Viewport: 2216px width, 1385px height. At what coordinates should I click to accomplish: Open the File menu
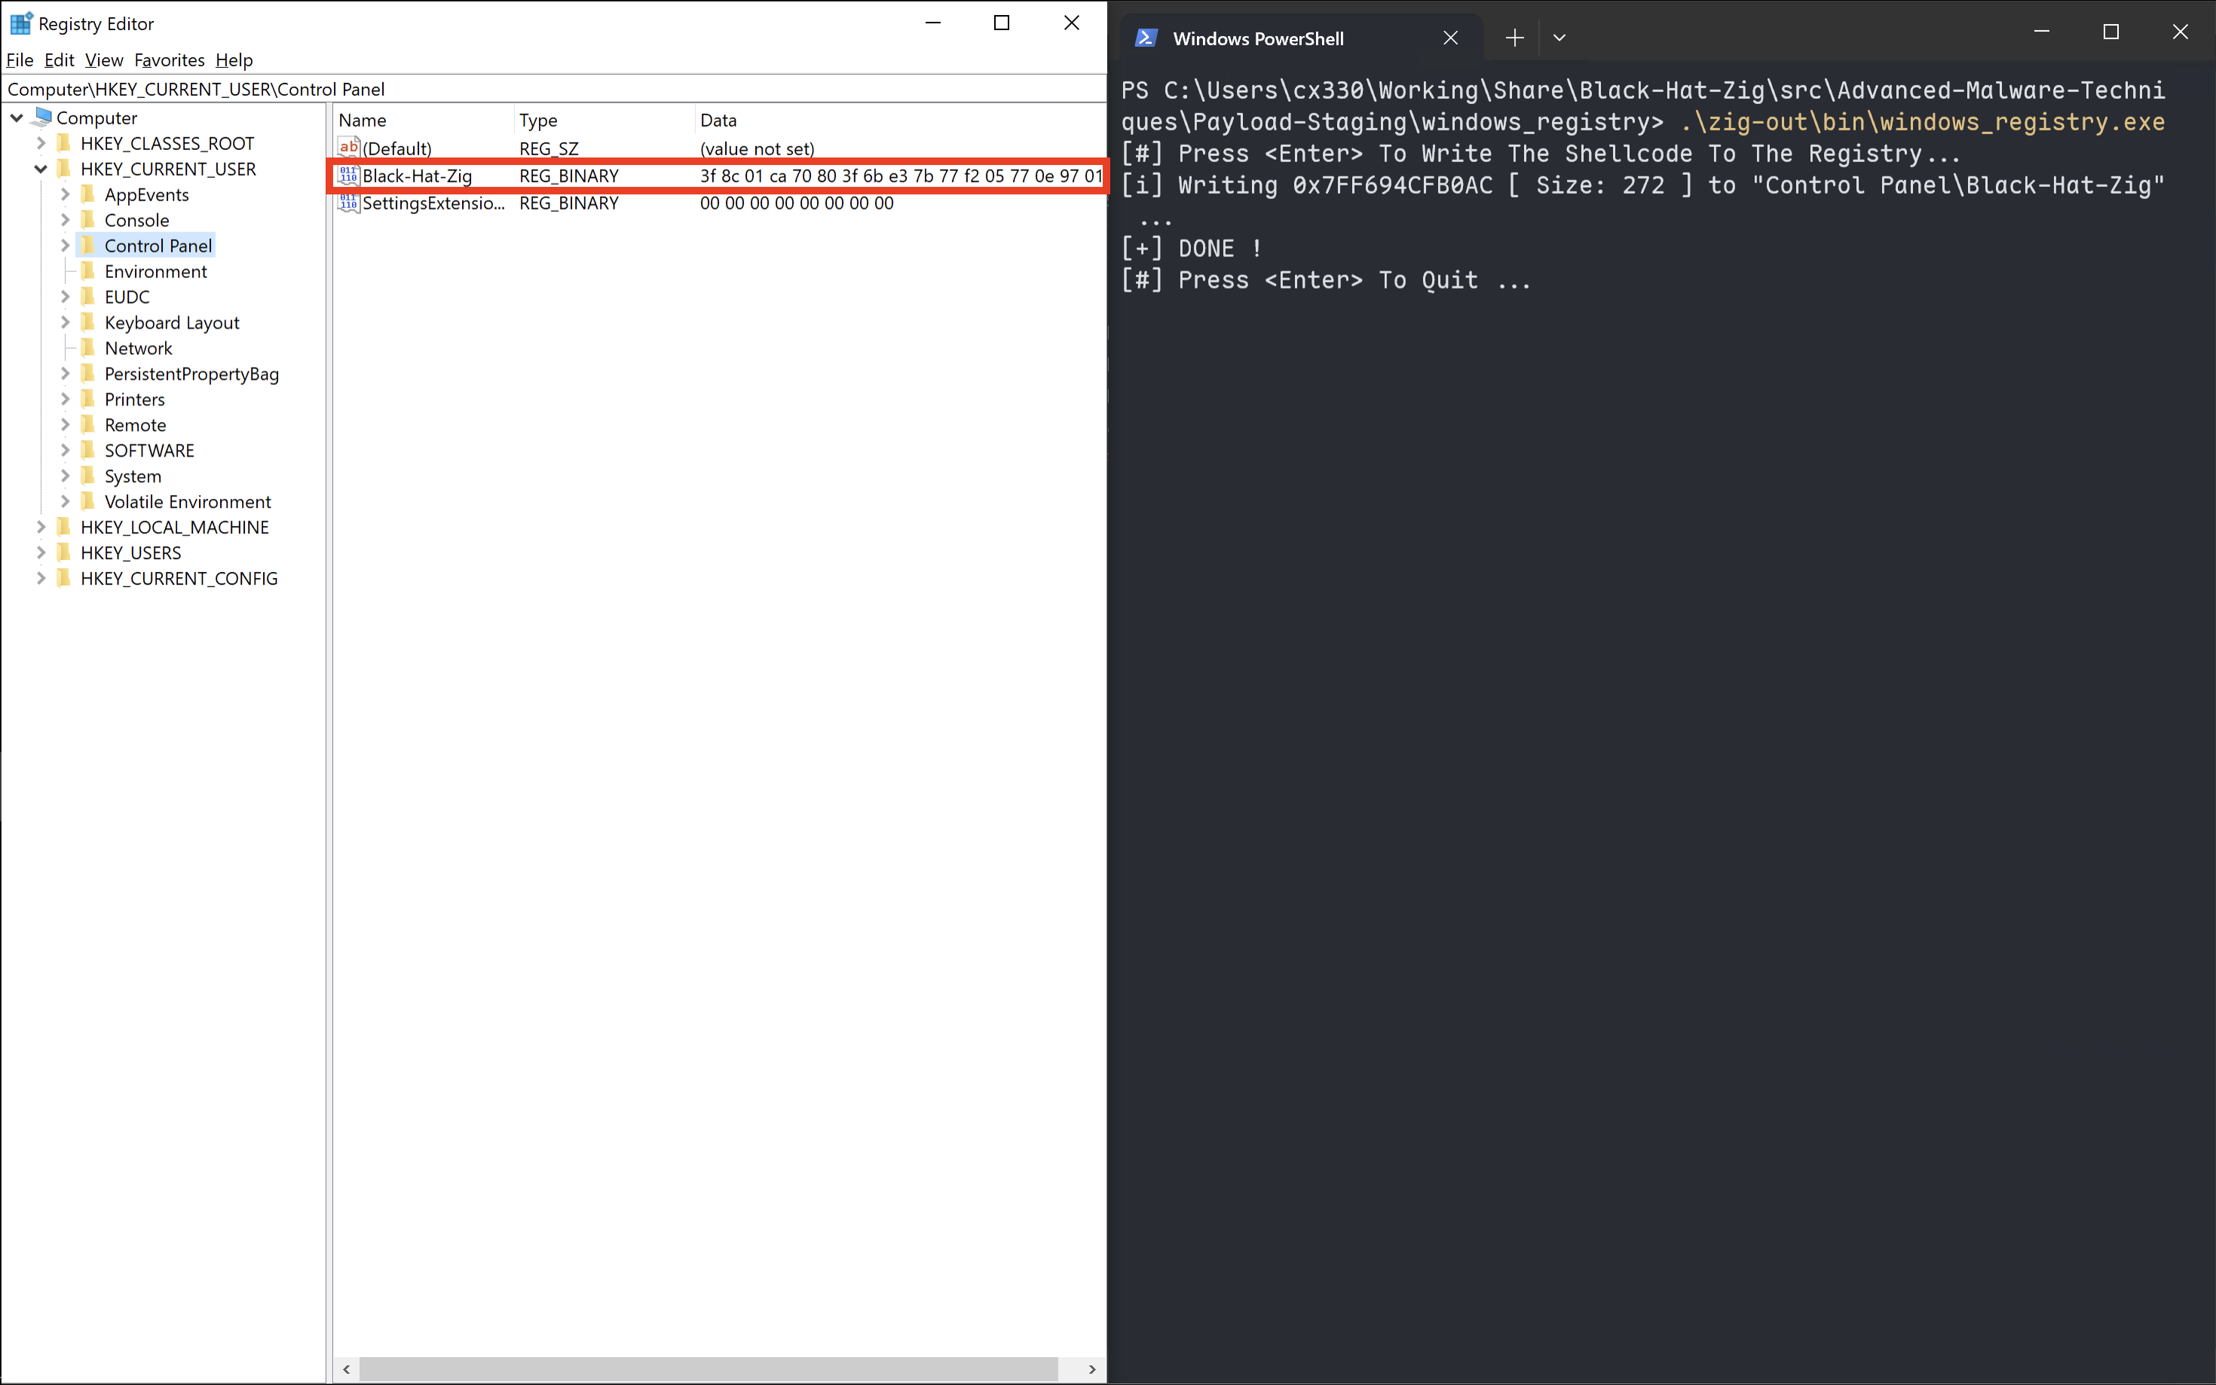(x=20, y=60)
